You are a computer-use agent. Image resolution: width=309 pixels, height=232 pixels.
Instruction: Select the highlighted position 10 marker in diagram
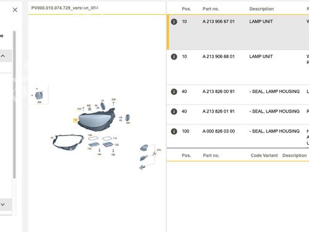pos(75,120)
